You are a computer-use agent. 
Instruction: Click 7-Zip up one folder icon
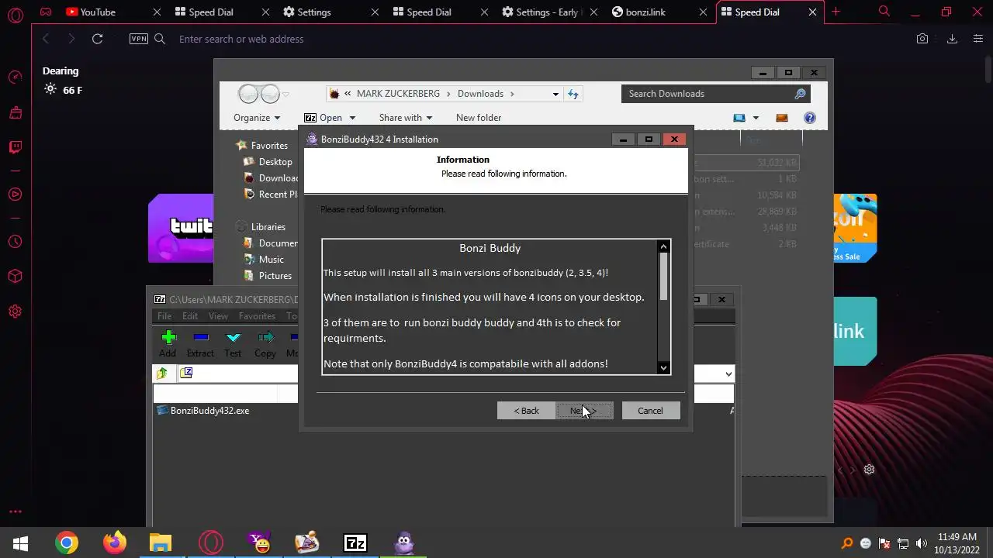(162, 374)
